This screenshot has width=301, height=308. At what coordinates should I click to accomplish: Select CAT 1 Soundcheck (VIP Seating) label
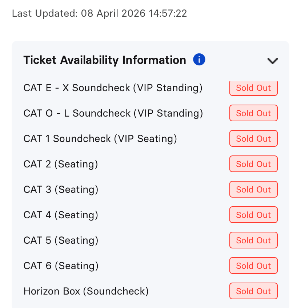[x=100, y=139]
